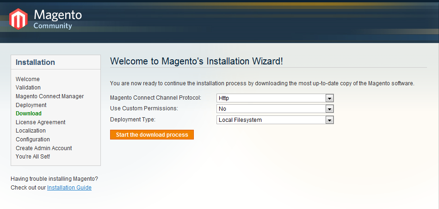Select You're All Set! step
439x209 pixels.
pos(33,157)
